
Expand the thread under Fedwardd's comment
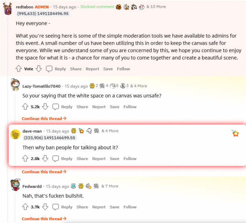coord(44,219)
